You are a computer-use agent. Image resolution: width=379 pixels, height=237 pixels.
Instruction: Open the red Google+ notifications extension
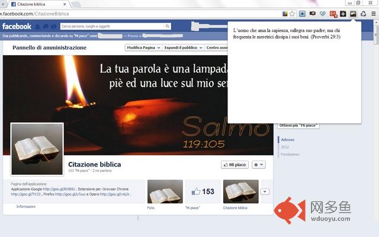click(x=333, y=14)
